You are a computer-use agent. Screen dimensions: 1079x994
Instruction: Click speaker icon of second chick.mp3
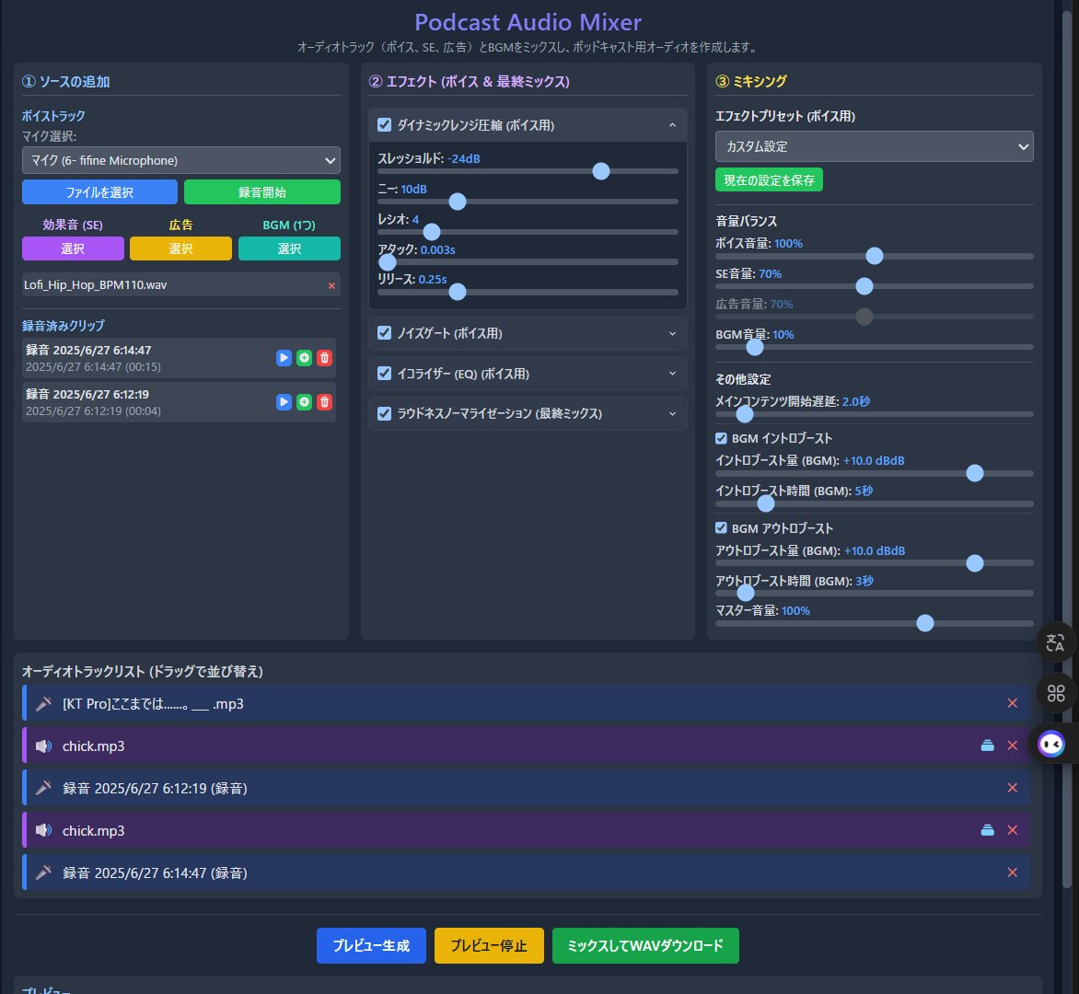[x=43, y=831]
